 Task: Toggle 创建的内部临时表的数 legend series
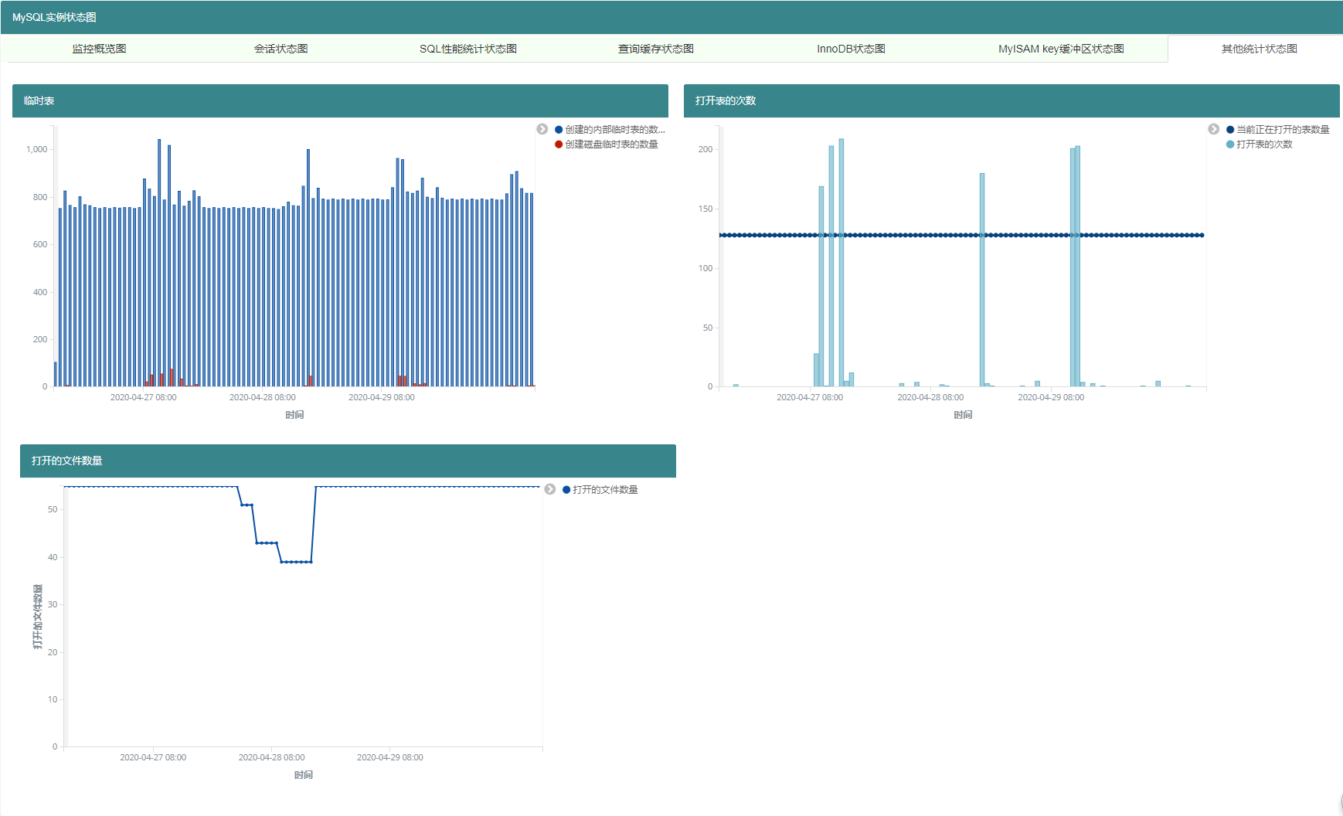coord(610,130)
